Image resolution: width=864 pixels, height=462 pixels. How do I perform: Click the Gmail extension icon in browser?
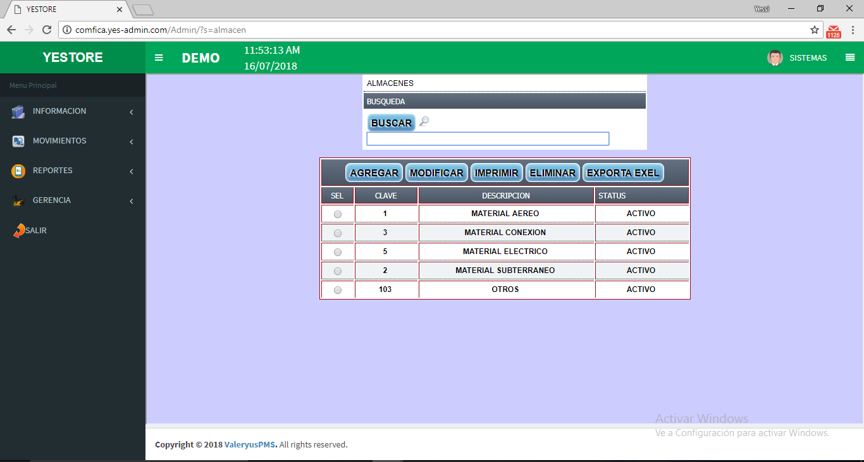click(x=834, y=30)
